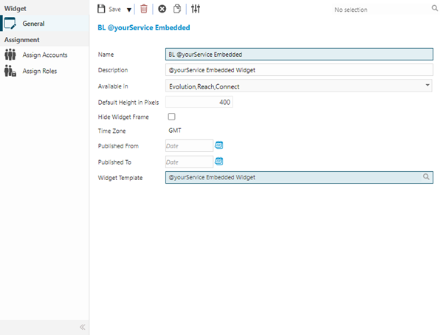Toggle the Hide Widget Frame checkbox

(x=172, y=117)
